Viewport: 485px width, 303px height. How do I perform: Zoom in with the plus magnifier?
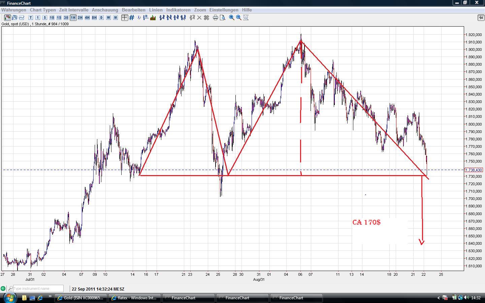tap(232, 18)
